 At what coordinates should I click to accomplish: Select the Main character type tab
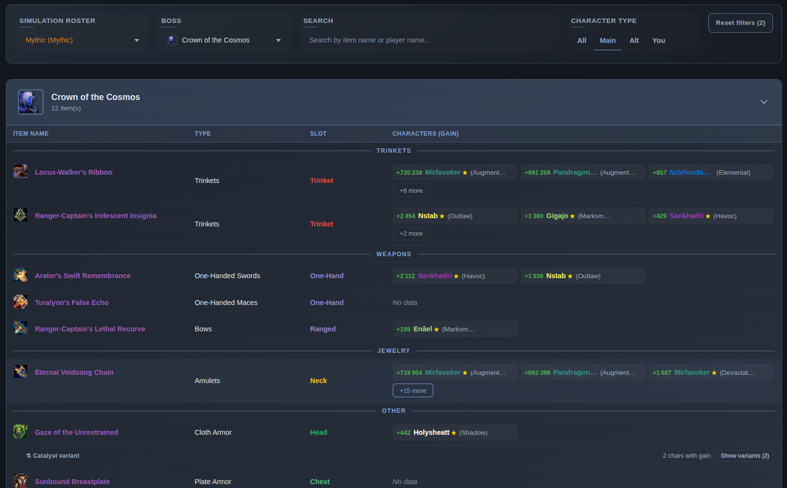pos(608,41)
